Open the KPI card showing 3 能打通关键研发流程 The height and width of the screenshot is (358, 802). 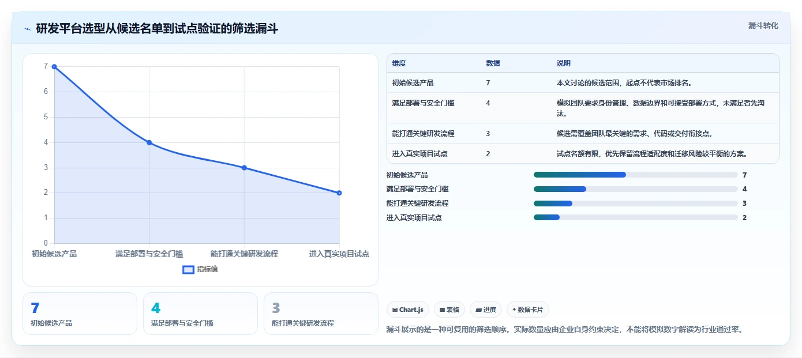click(321, 314)
